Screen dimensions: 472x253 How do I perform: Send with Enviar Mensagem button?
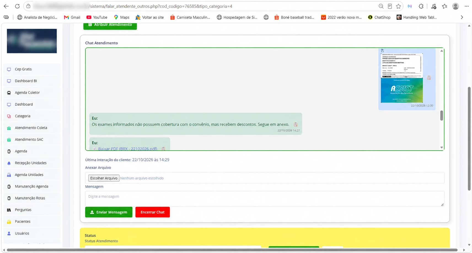click(109, 212)
